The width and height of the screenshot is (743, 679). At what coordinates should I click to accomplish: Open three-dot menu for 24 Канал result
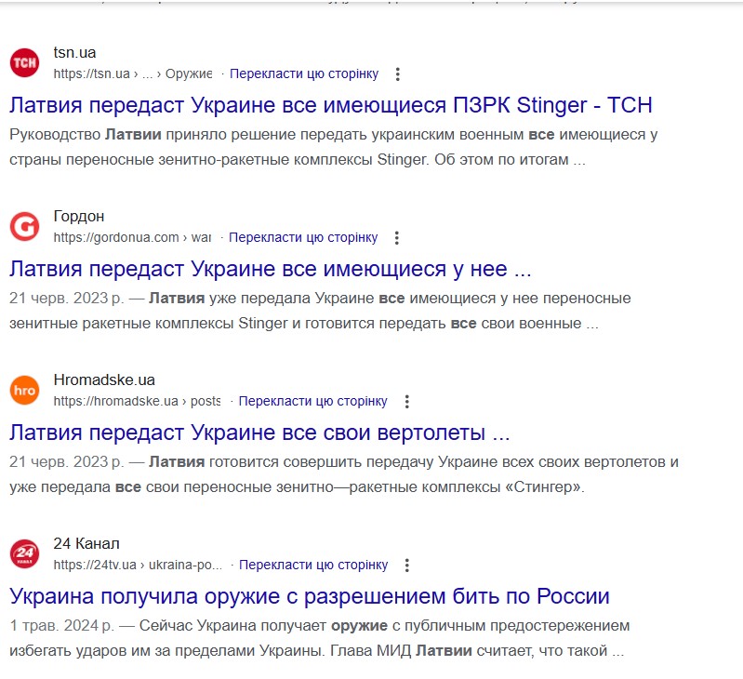pos(406,565)
